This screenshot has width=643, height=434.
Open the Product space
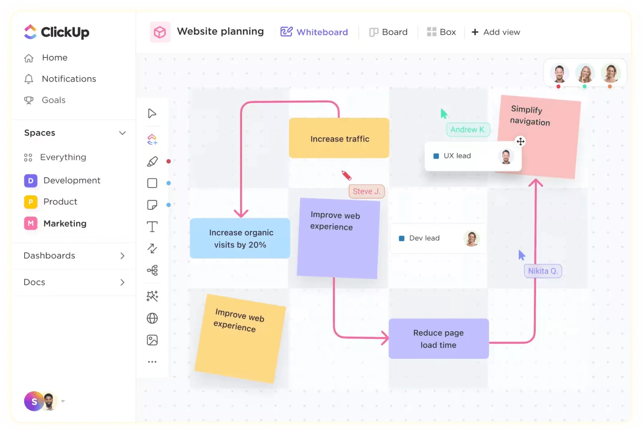coord(60,202)
